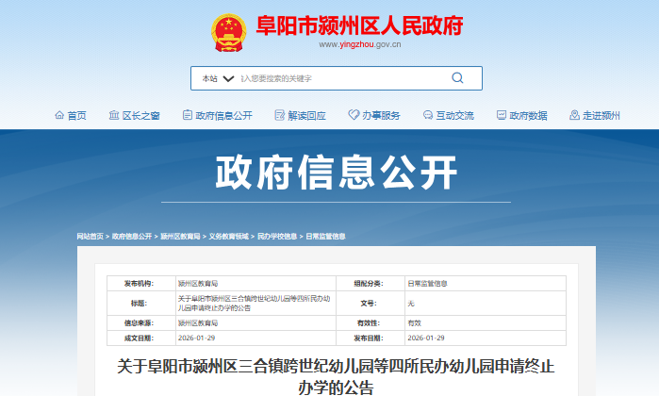Click the location icon beside 走进颍州

click(x=574, y=115)
